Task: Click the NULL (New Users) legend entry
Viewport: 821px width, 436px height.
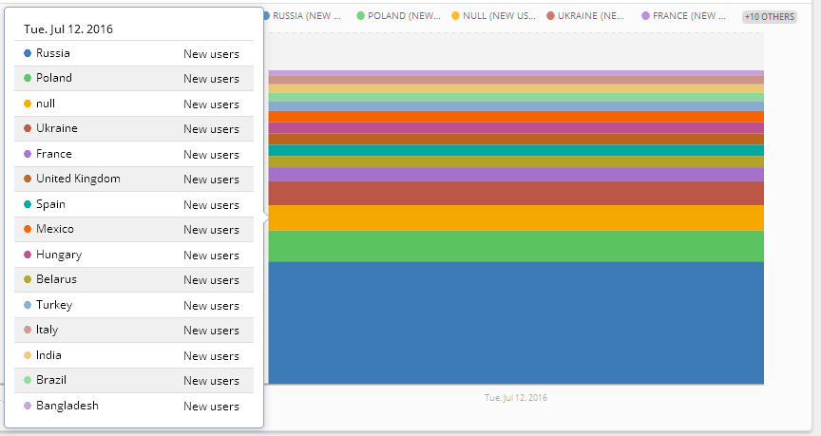Action: [492, 16]
